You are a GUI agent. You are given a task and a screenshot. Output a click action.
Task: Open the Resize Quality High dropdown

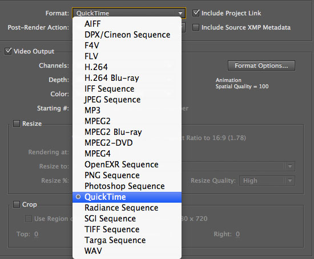(267, 180)
